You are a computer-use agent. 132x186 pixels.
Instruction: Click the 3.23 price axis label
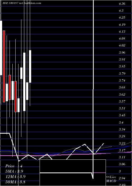point(122,143)
